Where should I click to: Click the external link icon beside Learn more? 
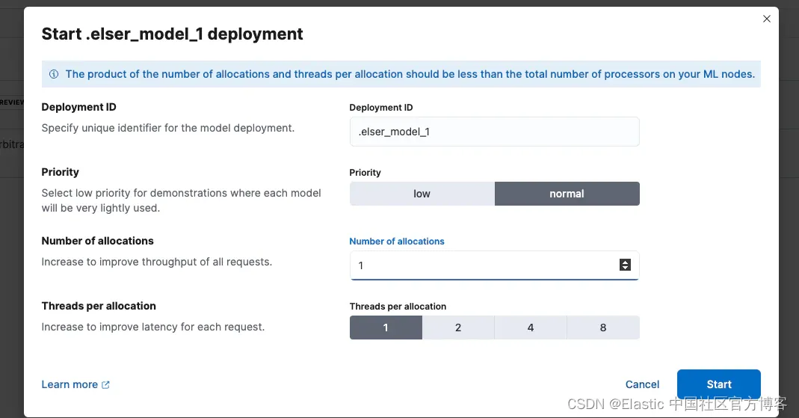(105, 385)
